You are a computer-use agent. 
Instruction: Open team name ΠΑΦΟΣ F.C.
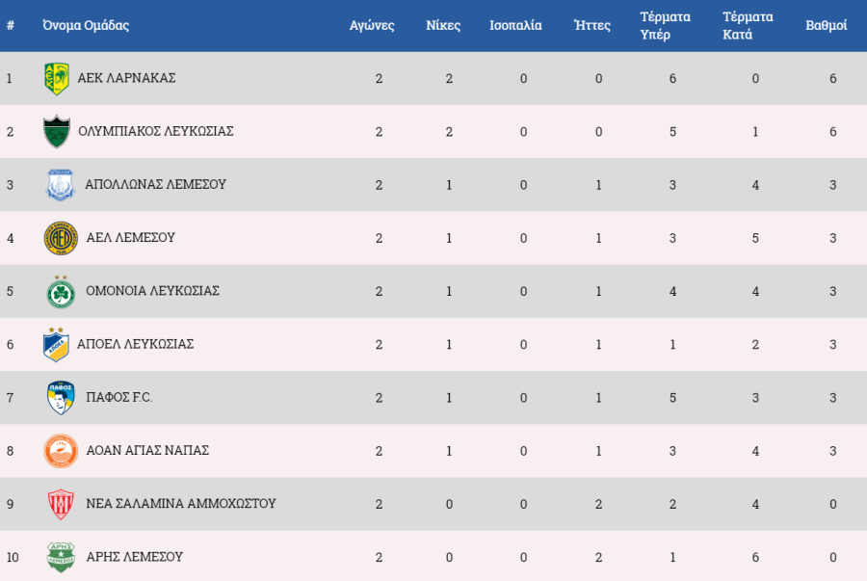(118, 398)
